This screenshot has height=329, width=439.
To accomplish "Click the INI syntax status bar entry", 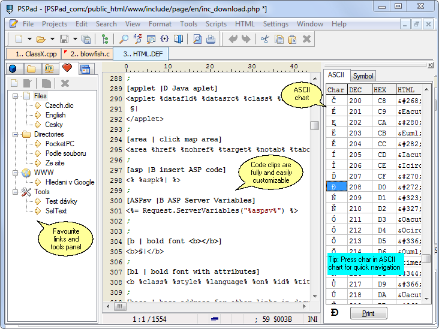I will [x=312, y=319].
